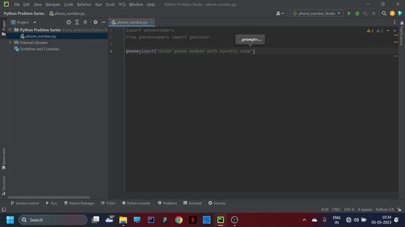Click the Stop process icon
405x227 pixels.
[x=374, y=13]
